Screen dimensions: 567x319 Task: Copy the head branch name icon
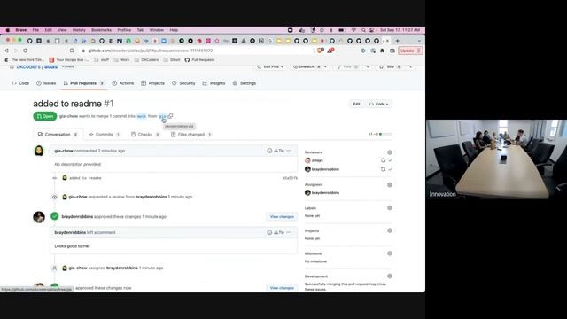click(x=170, y=116)
